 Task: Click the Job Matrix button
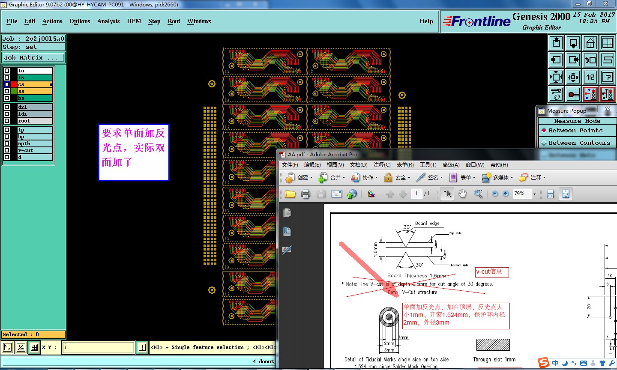(x=33, y=57)
